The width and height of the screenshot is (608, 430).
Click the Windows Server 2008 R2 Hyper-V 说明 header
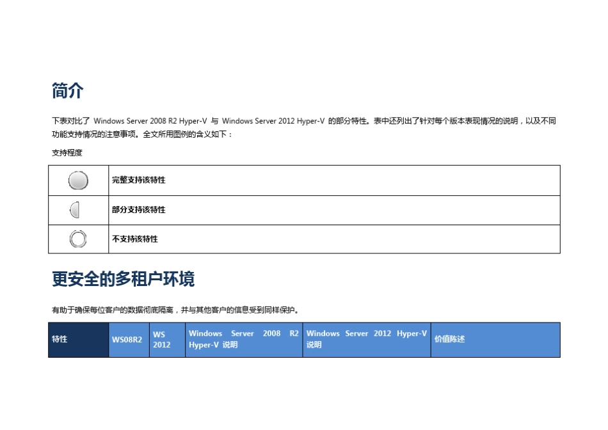pos(244,340)
